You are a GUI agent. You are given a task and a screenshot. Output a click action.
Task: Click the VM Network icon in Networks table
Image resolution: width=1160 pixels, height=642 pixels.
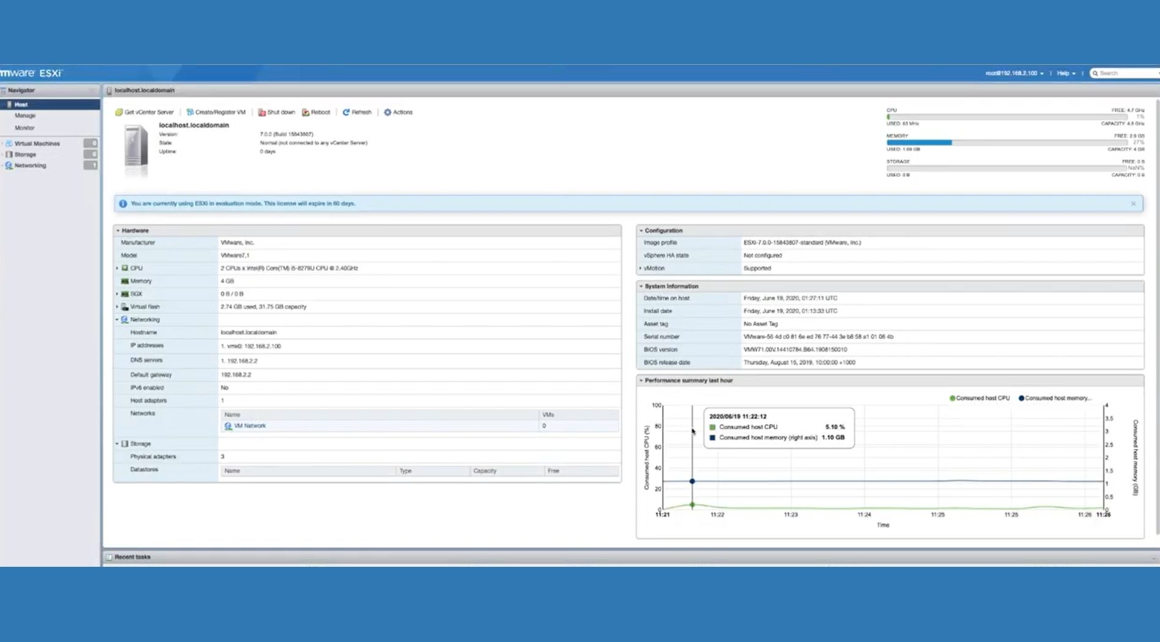tap(228, 426)
